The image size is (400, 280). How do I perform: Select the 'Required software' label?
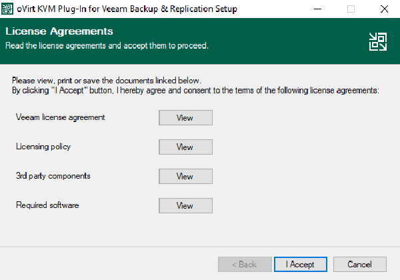point(47,205)
